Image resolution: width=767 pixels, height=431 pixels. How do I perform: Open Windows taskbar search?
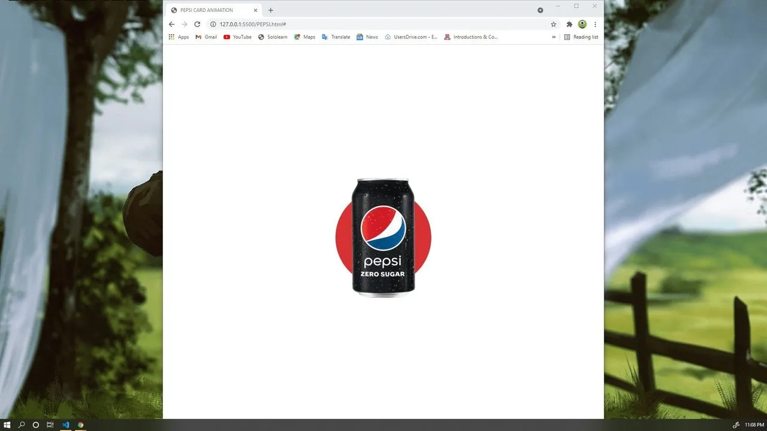point(22,425)
